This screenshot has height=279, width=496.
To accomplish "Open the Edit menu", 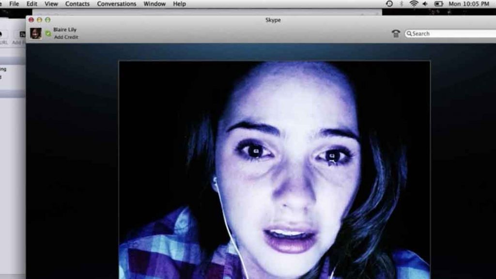I will tap(31, 4).
